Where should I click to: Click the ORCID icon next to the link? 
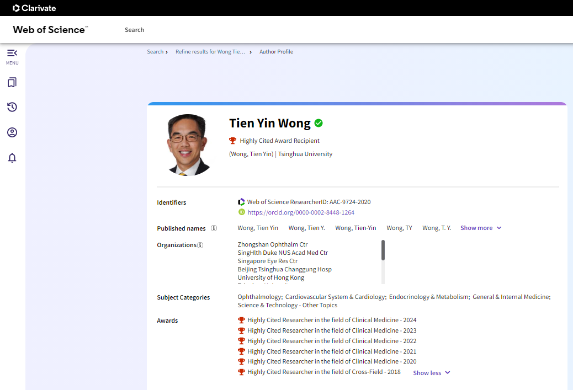click(242, 212)
